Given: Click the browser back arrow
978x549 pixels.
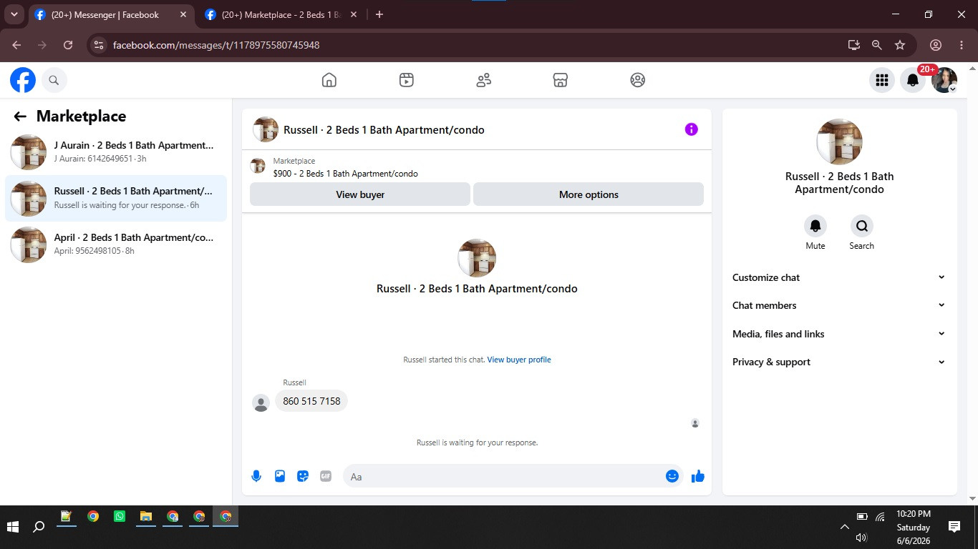Looking at the screenshot, I should pos(16,45).
